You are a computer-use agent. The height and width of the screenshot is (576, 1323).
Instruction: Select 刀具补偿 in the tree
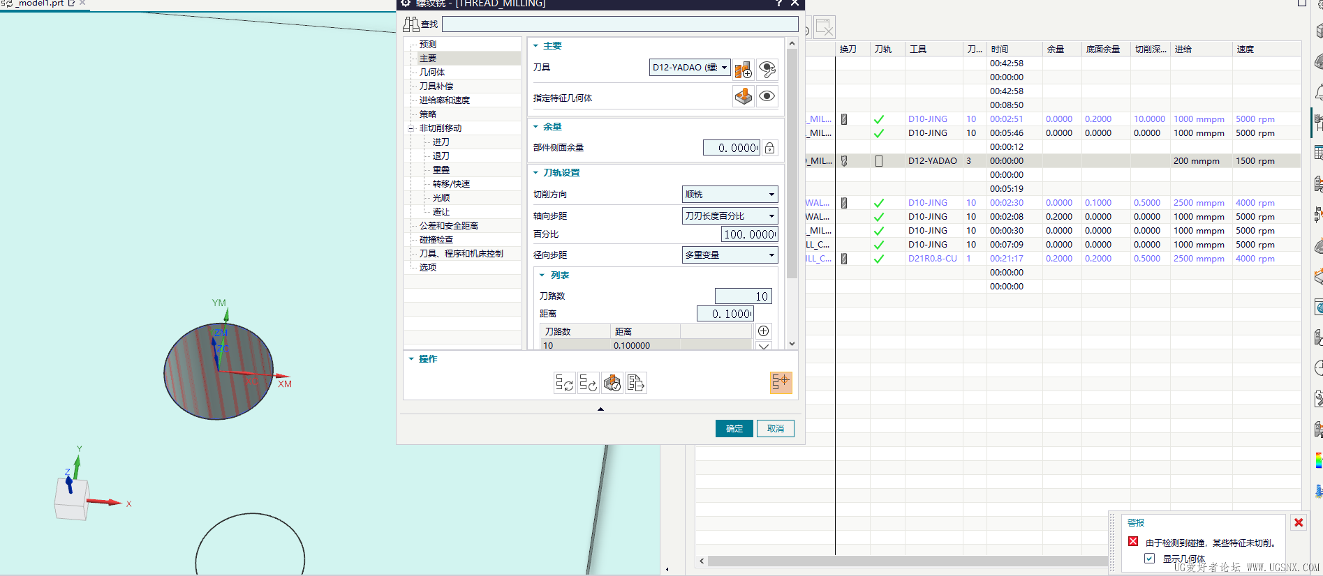coord(436,86)
